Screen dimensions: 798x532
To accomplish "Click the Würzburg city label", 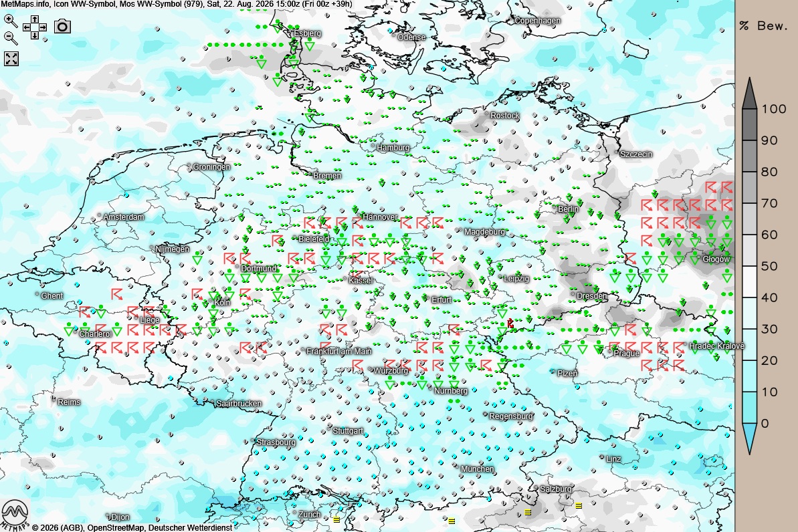I will click(391, 371).
